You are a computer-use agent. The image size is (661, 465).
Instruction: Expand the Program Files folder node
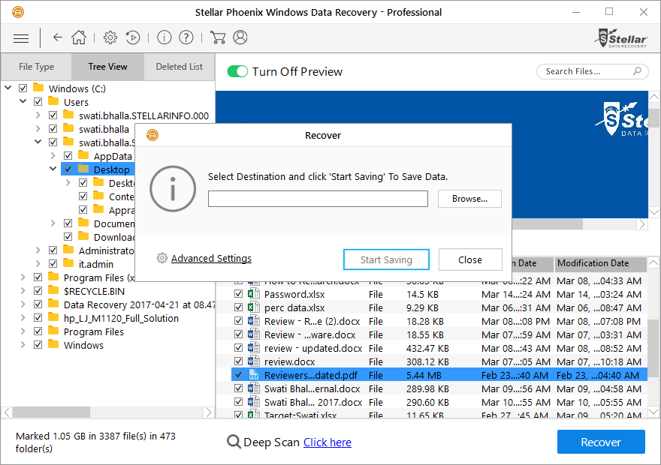click(23, 331)
